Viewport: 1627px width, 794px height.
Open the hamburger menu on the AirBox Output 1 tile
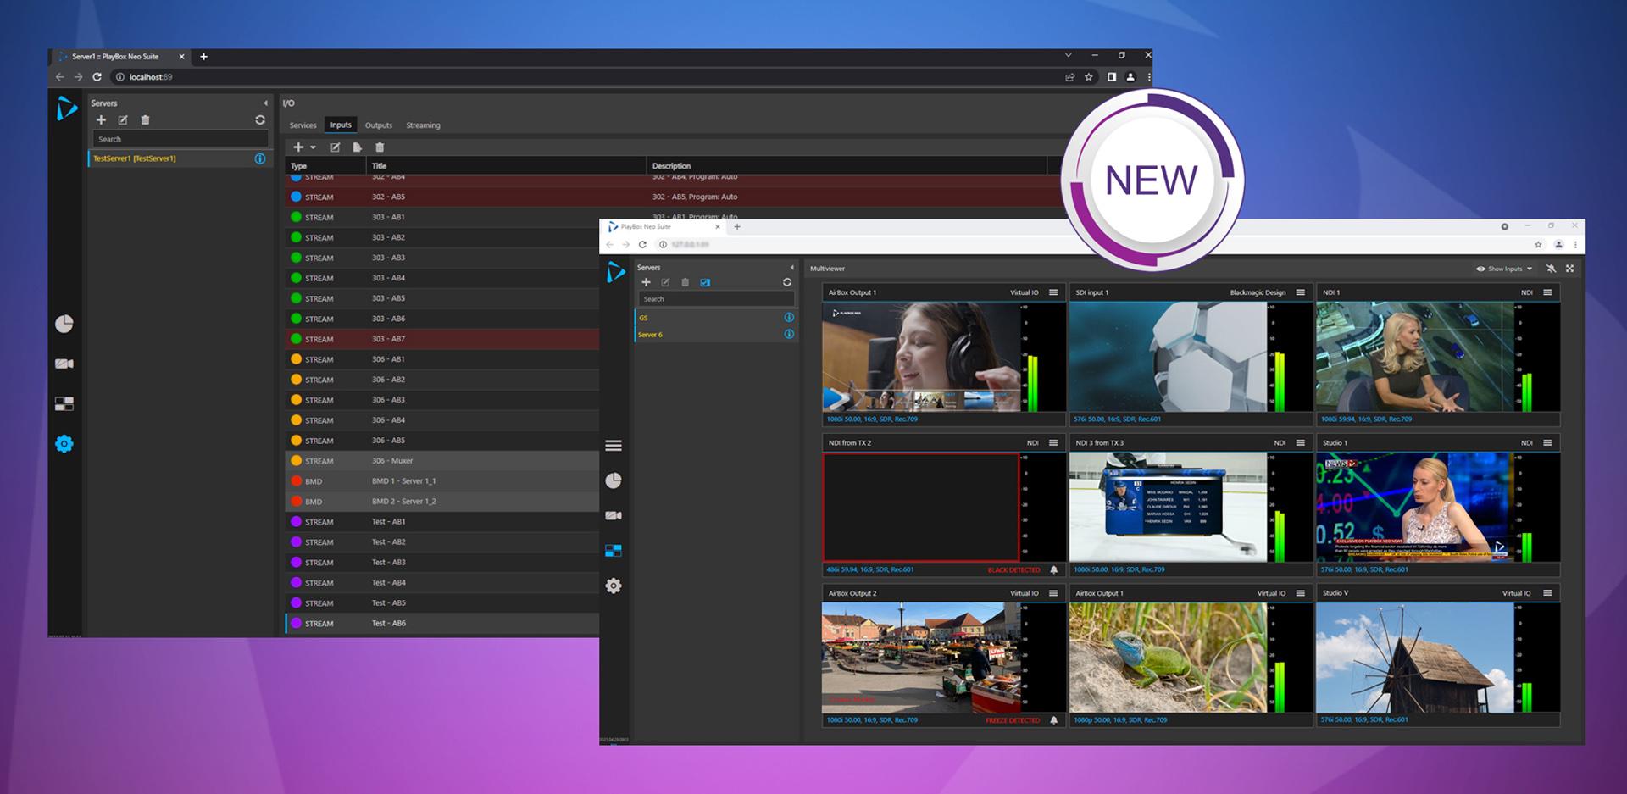[1052, 292]
